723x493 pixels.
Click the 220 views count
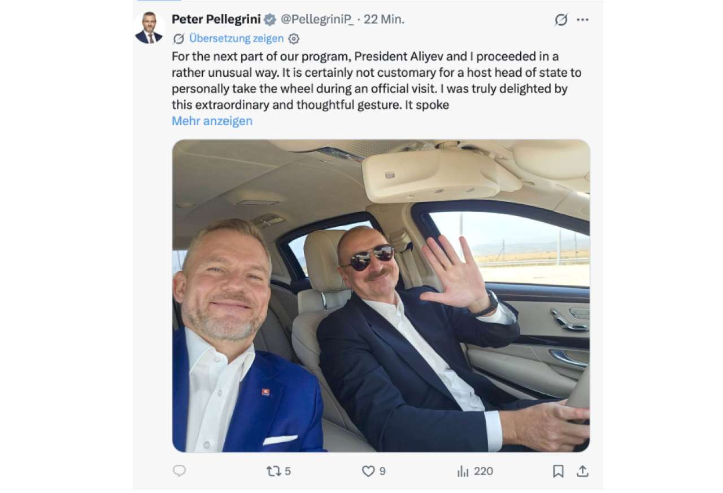tap(484, 471)
